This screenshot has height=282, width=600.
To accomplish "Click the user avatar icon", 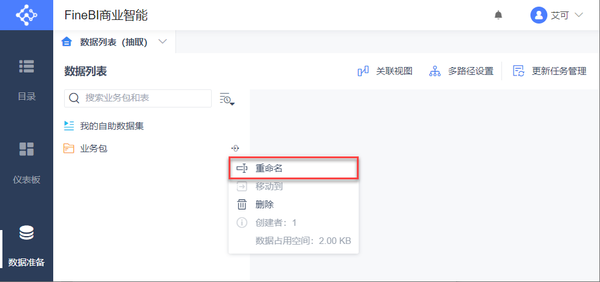I will tap(538, 15).
